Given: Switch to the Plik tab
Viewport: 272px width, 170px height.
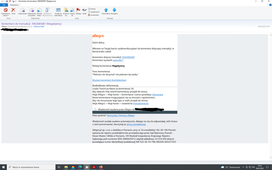Looking at the screenshot, I should click(4, 5).
